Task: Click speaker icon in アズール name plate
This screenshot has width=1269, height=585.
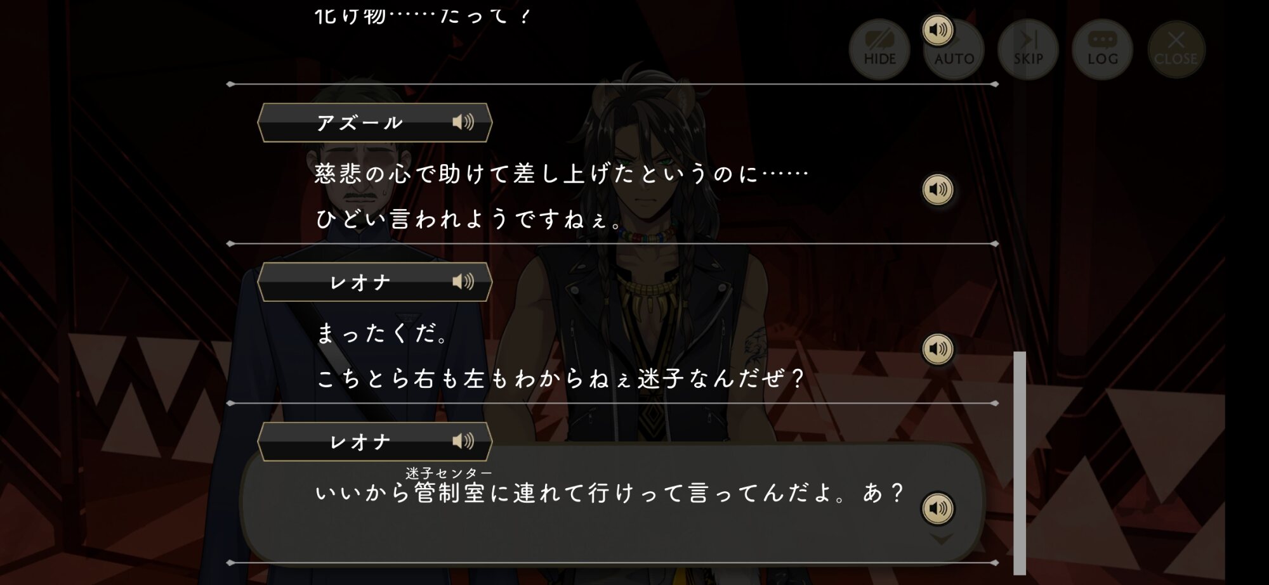Action: coord(463,122)
